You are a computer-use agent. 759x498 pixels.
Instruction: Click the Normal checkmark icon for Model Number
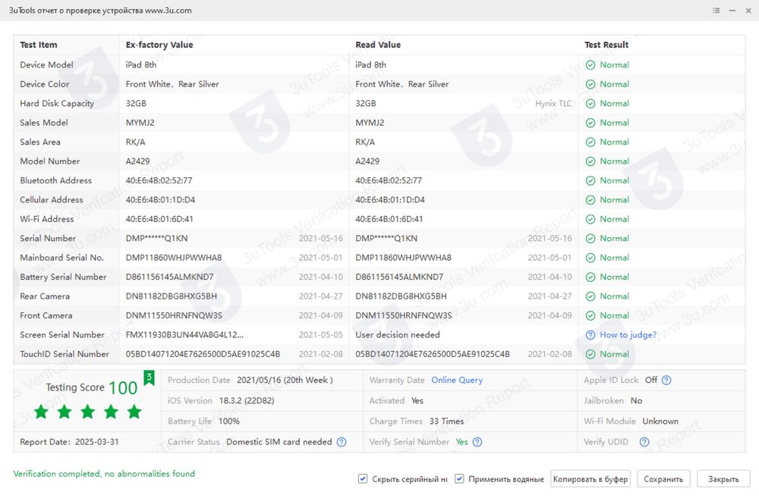pyautogui.click(x=590, y=161)
